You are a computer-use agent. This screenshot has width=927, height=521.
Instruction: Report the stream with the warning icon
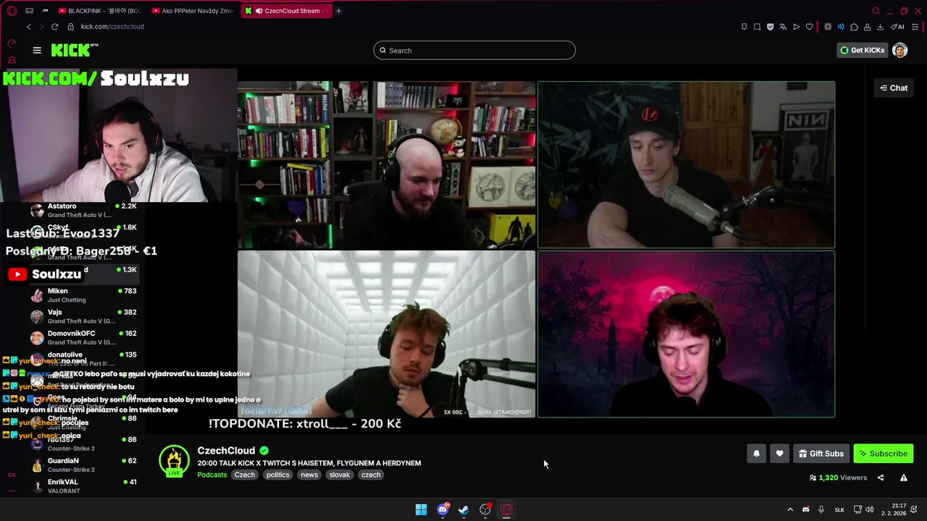[x=903, y=478]
